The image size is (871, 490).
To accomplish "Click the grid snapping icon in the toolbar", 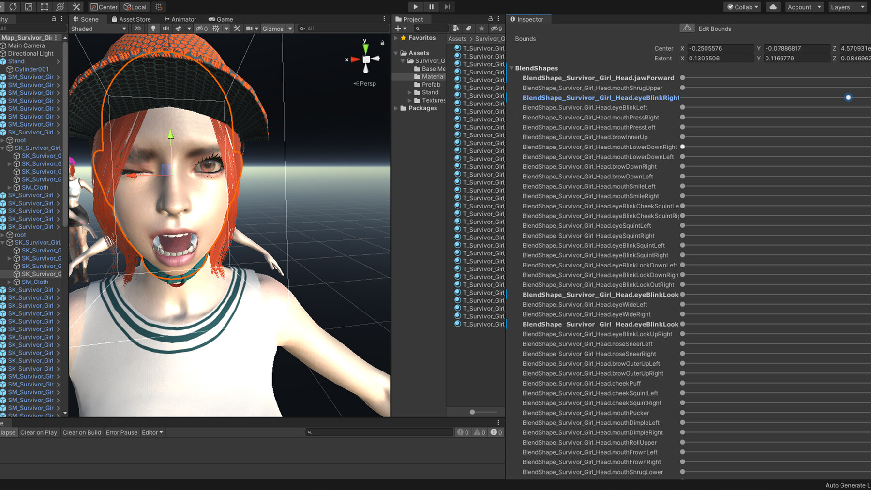I will 159,7.
